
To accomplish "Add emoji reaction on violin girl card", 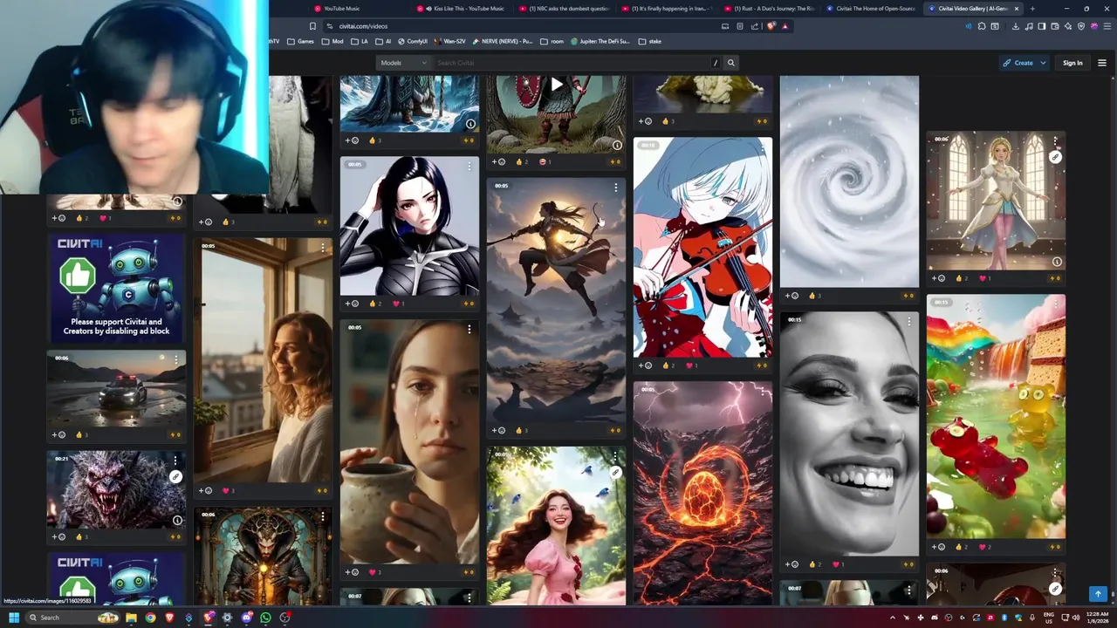I will pyautogui.click(x=645, y=365).
